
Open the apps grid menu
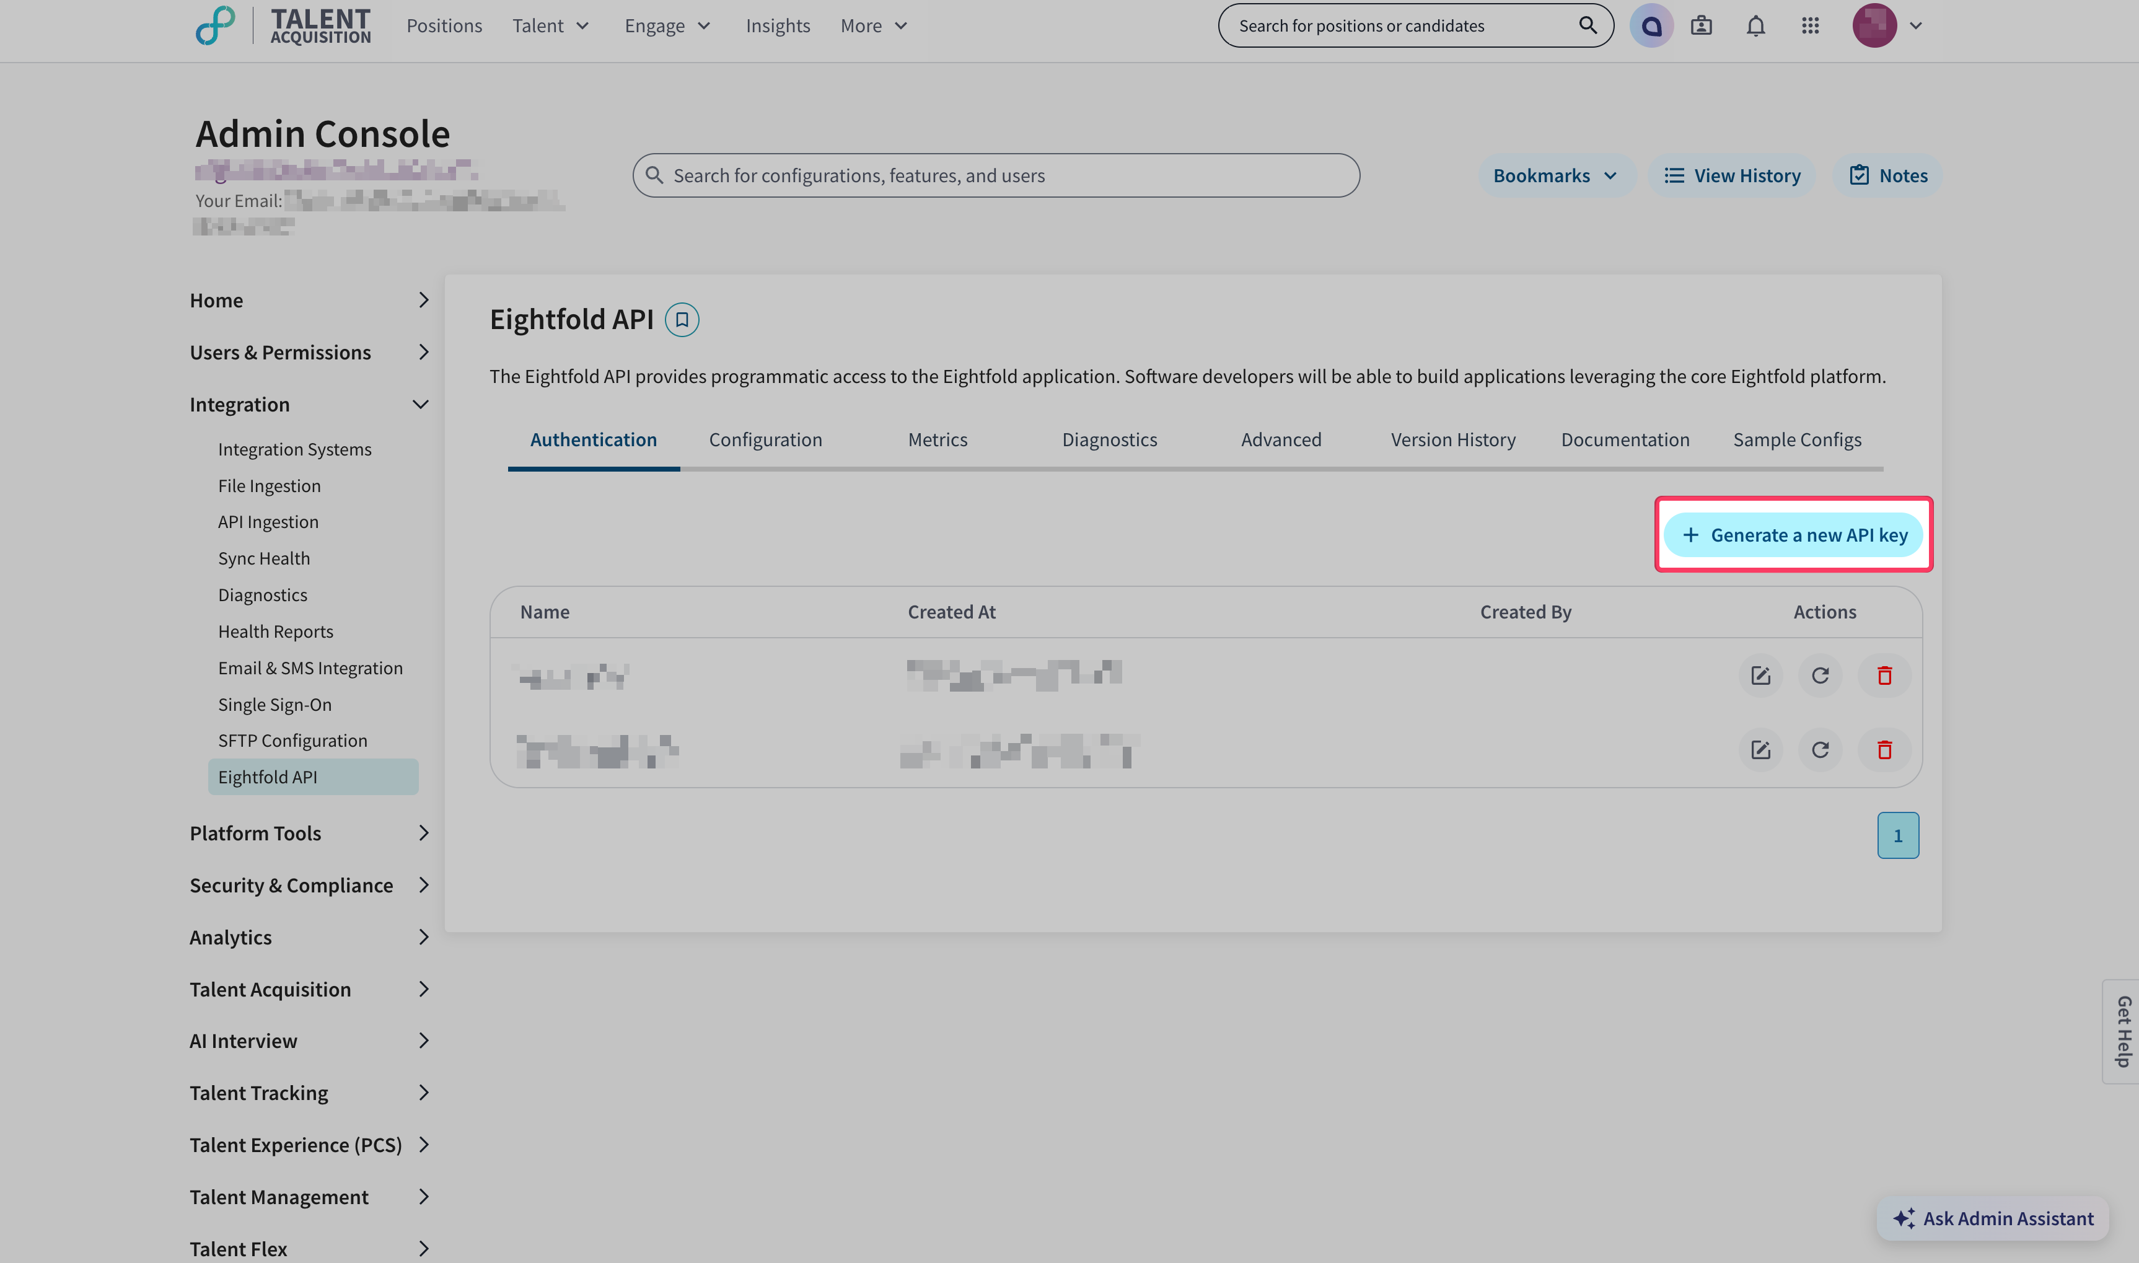tap(1810, 25)
